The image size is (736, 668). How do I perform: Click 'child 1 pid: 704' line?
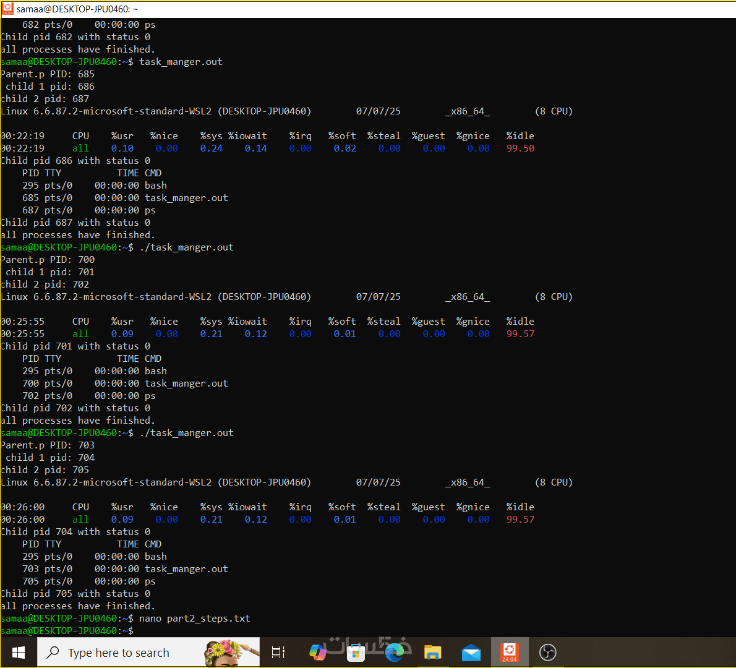(x=49, y=458)
